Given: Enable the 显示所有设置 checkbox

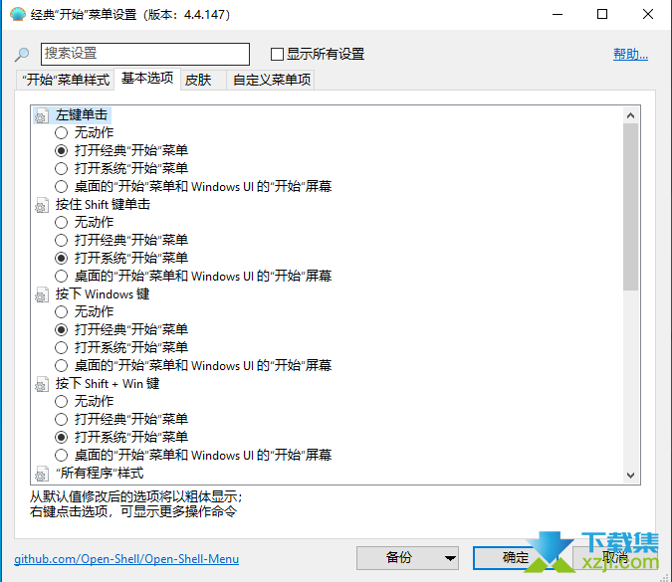Looking at the screenshot, I should pyautogui.click(x=277, y=55).
